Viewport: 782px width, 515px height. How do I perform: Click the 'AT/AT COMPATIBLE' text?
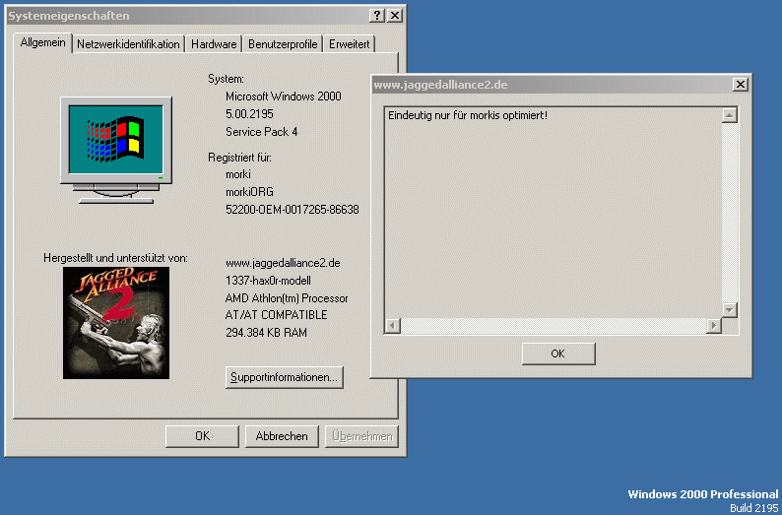click(x=277, y=315)
